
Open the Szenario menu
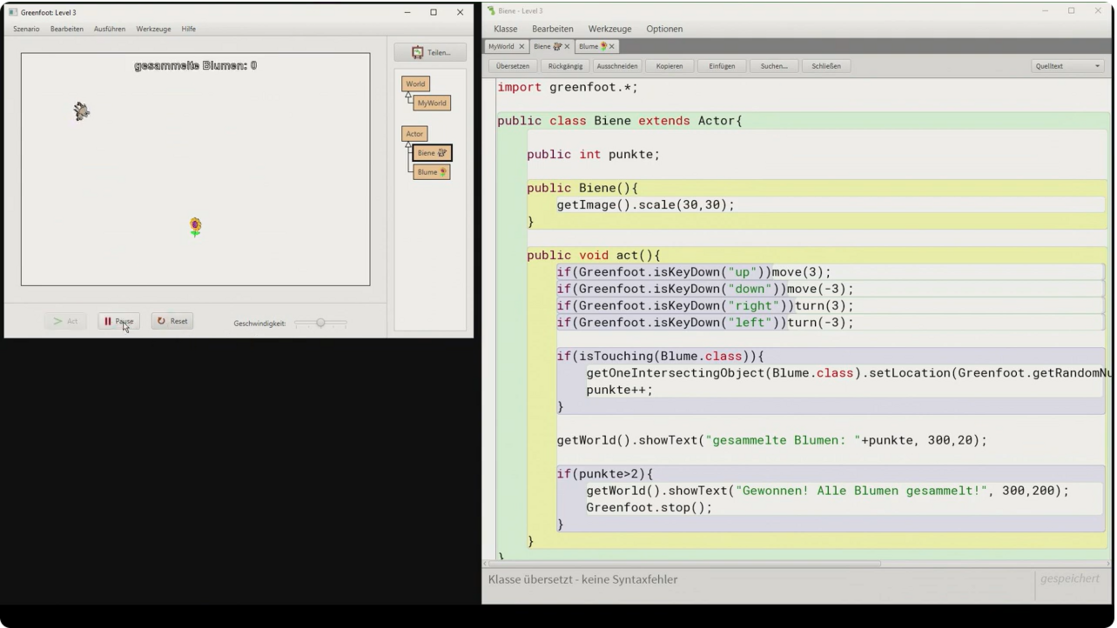(26, 29)
